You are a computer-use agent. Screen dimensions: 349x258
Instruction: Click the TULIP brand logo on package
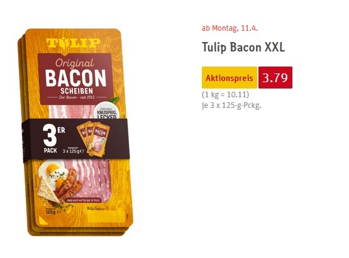click(x=73, y=43)
